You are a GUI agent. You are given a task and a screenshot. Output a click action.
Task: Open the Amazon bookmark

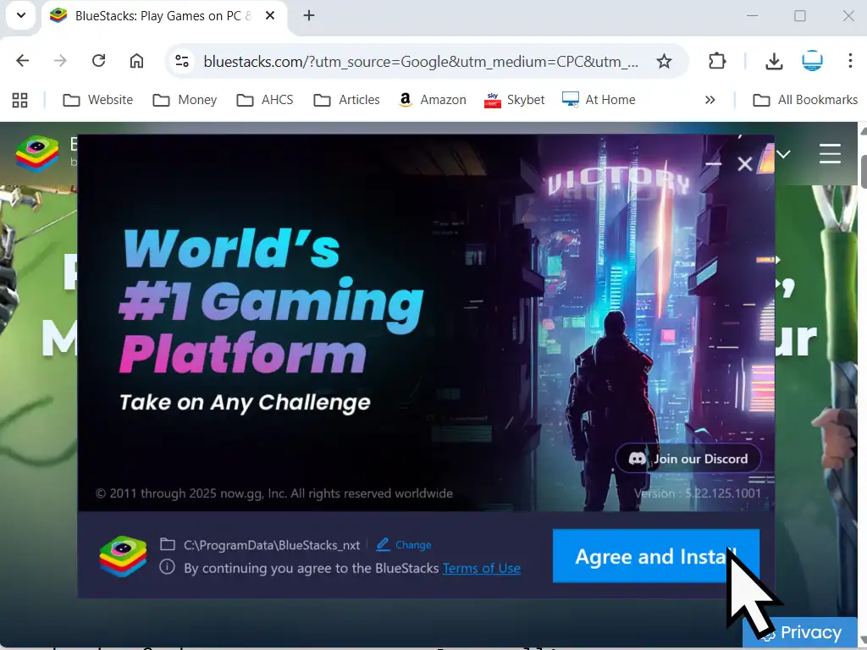[432, 100]
